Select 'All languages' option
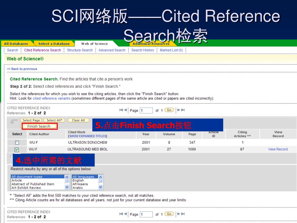 point(85,177)
